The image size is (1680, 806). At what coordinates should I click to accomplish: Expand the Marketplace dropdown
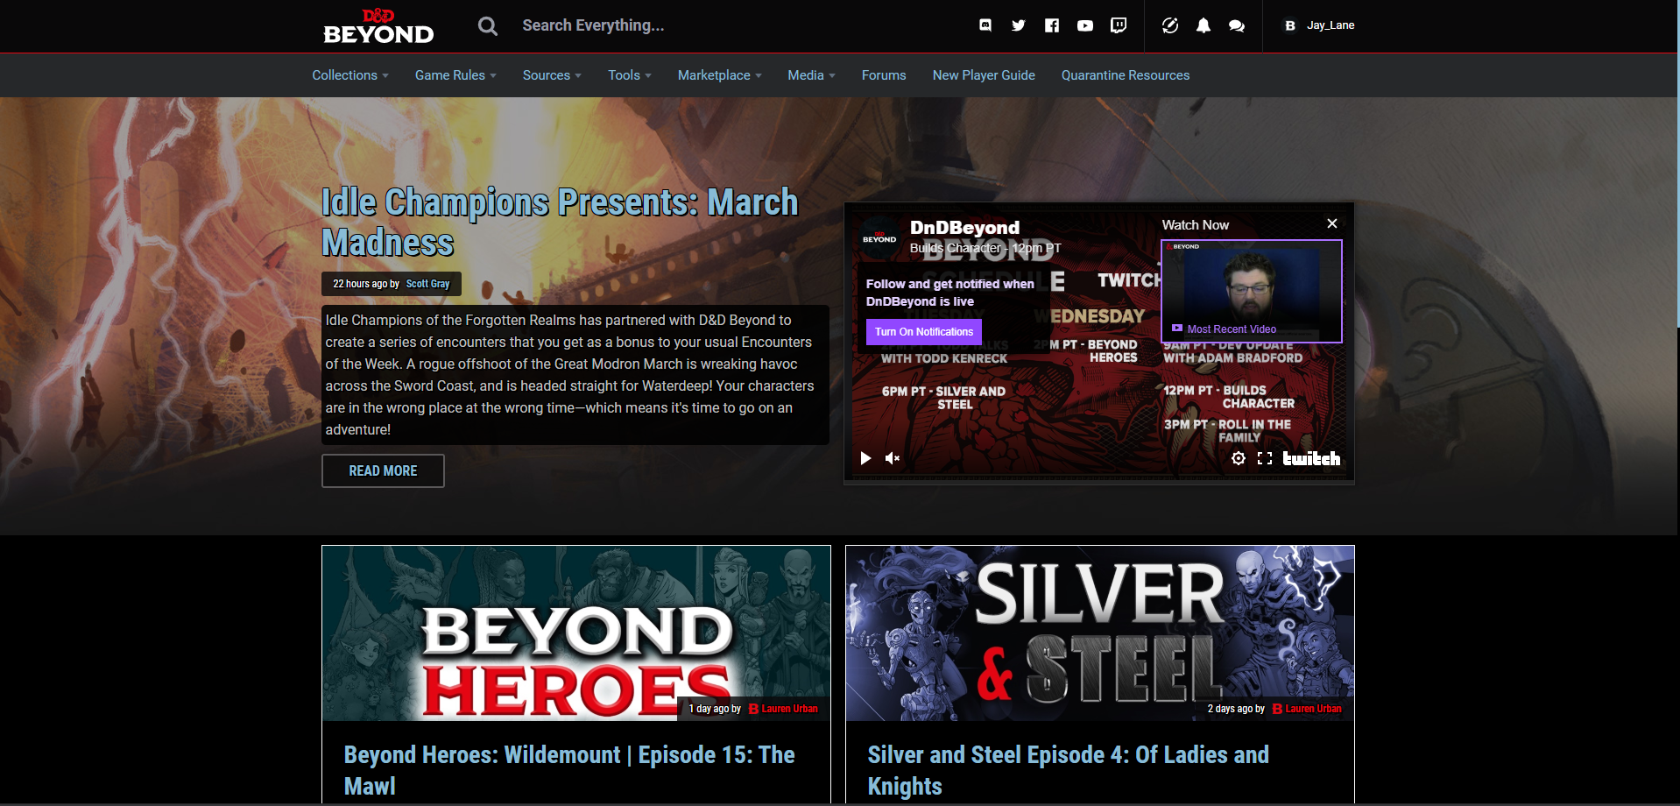click(719, 75)
